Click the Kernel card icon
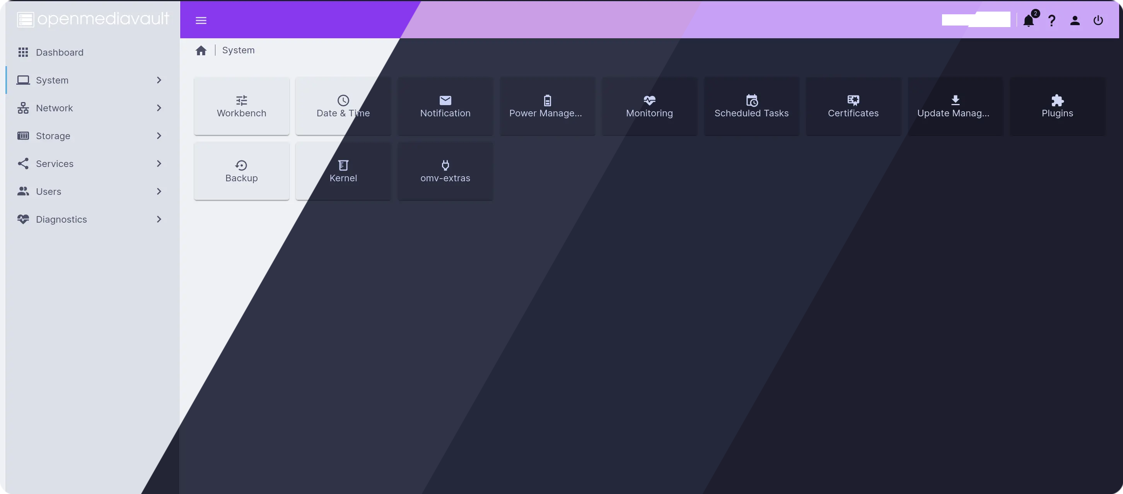Viewport: 1123px width, 494px height. [x=343, y=165]
